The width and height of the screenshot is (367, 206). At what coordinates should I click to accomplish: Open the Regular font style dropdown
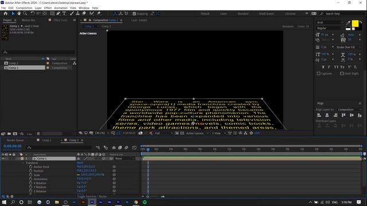tap(330, 28)
